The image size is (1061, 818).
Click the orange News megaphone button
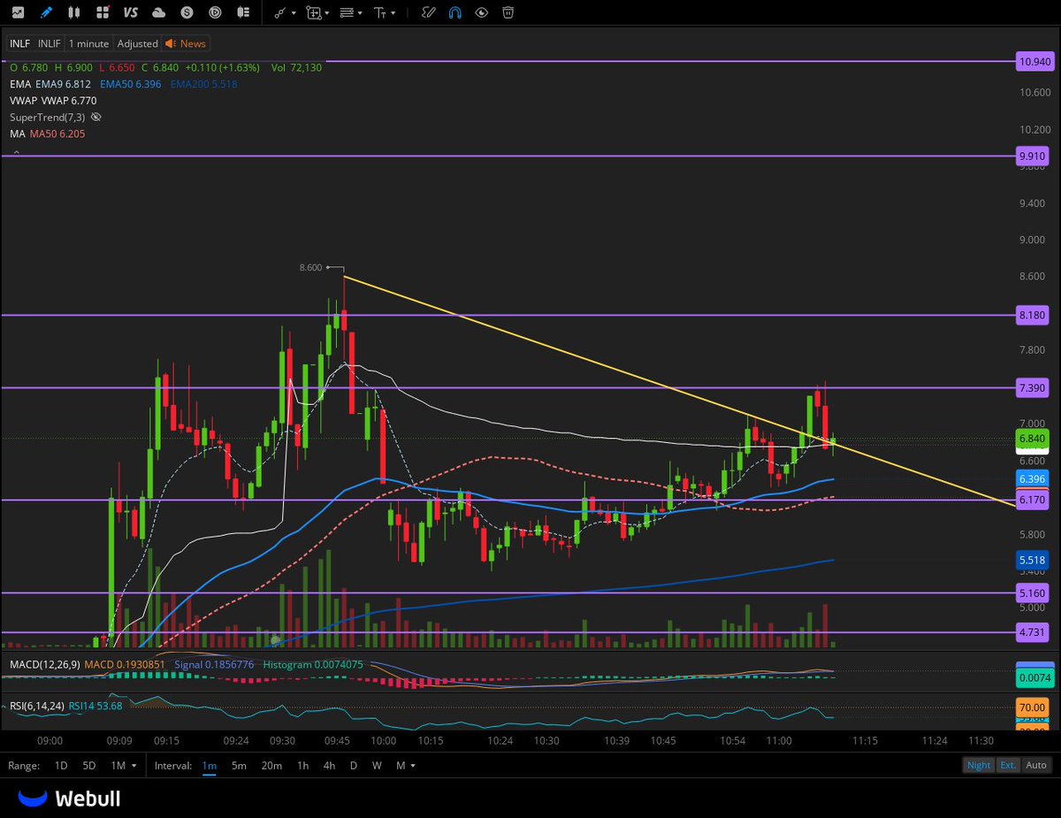pos(185,43)
